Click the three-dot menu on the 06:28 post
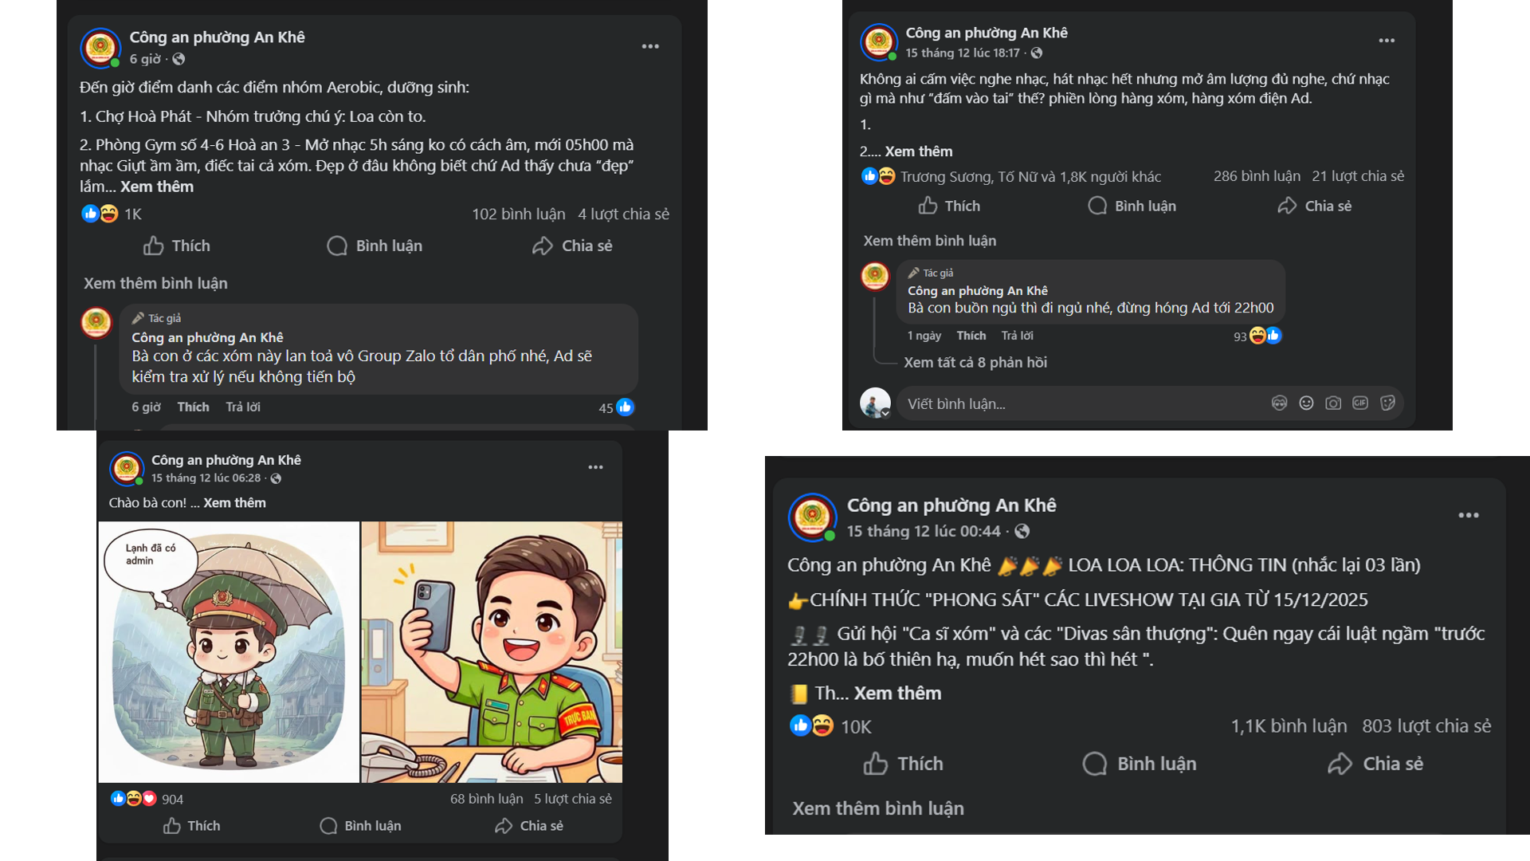This screenshot has height=861, width=1530. [x=595, y=467]
